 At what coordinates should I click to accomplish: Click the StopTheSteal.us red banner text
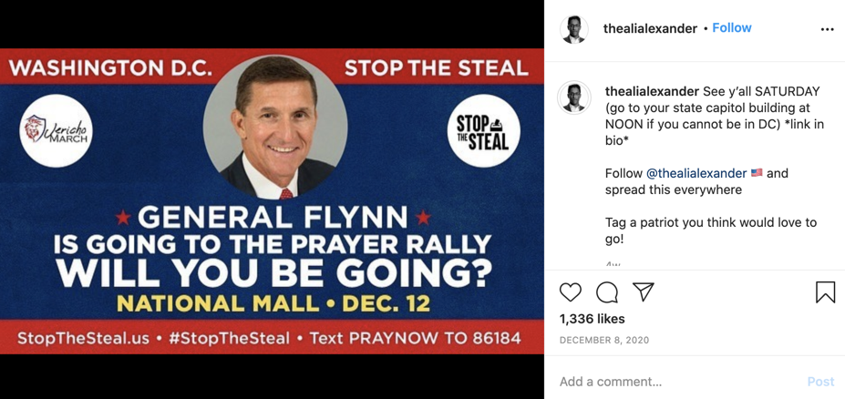(84, 337)
